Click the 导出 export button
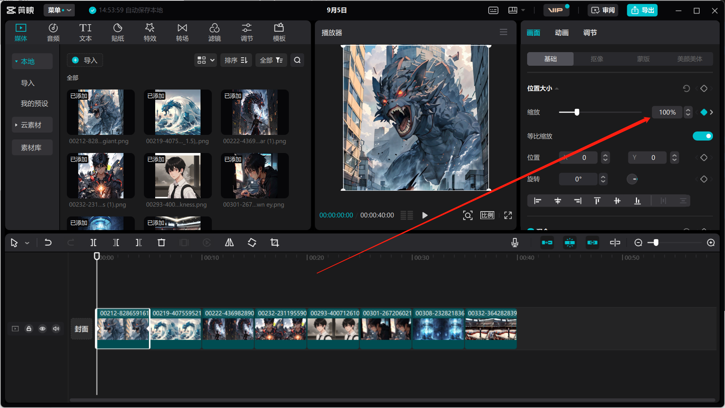Viewport: 725px width, 408px height. coord(642,10)
